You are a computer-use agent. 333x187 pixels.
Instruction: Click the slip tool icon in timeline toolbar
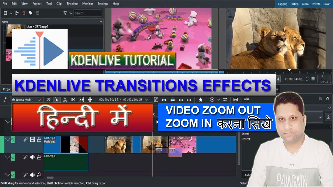tap(90, 99)
